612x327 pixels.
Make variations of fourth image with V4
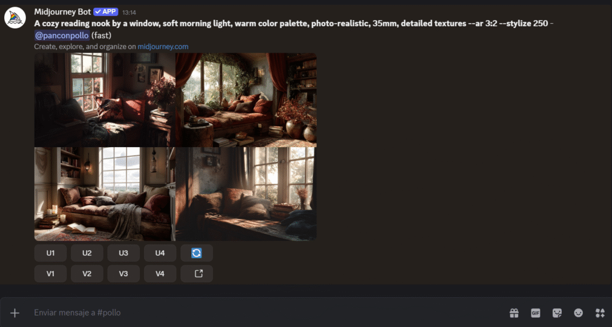160,274
